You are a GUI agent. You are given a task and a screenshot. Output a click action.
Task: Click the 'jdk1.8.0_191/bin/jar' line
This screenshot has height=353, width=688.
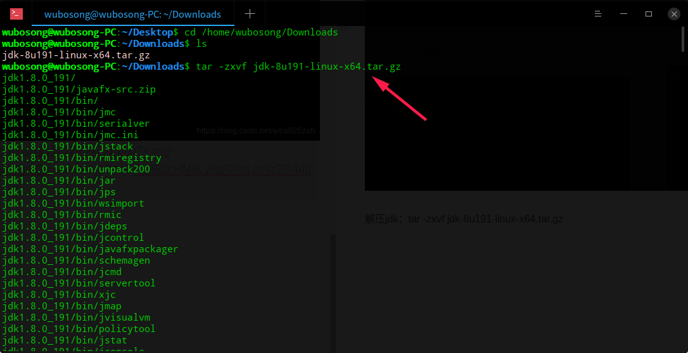click(59, 181)
